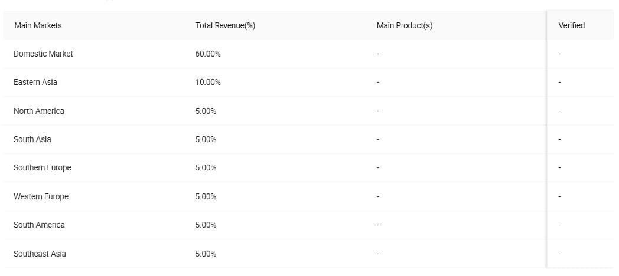619x276 pixels.
Task: Click the North America 5.00% revenue value
Action: (206, 111)
